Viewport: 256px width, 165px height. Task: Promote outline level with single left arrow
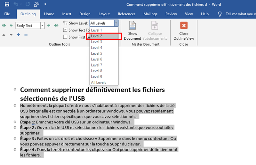(x=11, y=25)
